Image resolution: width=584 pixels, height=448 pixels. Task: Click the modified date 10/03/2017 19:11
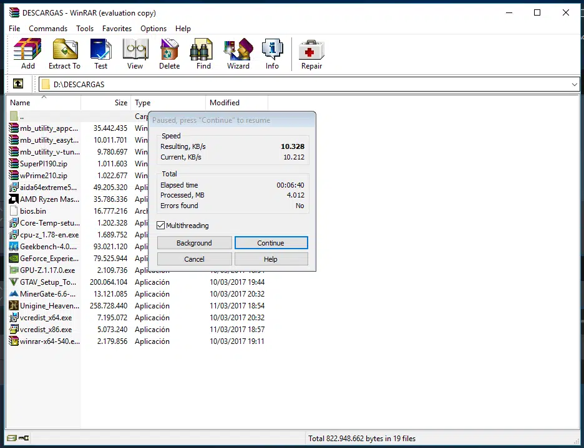[x=237, y=341]
